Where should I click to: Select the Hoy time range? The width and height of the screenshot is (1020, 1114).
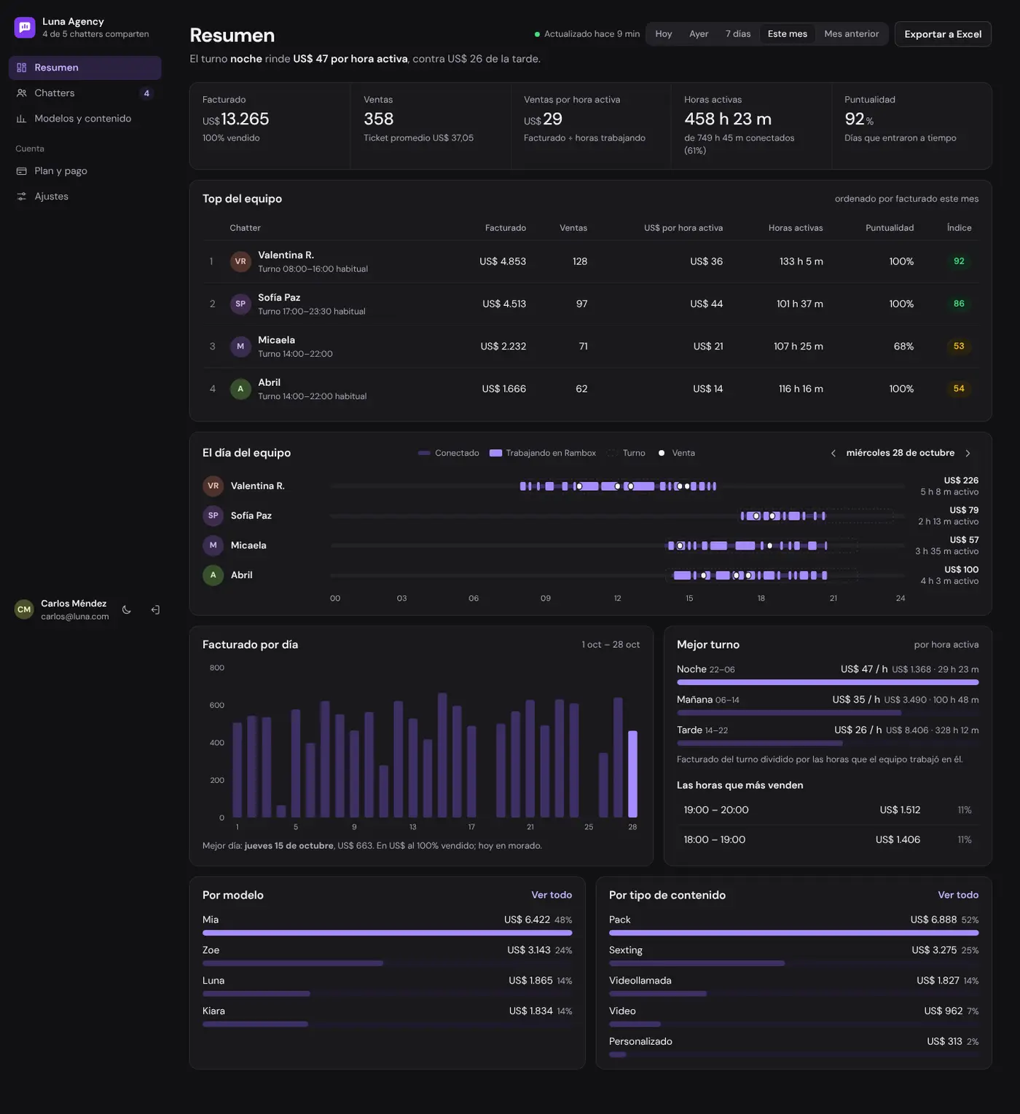[x=664, y=34]
